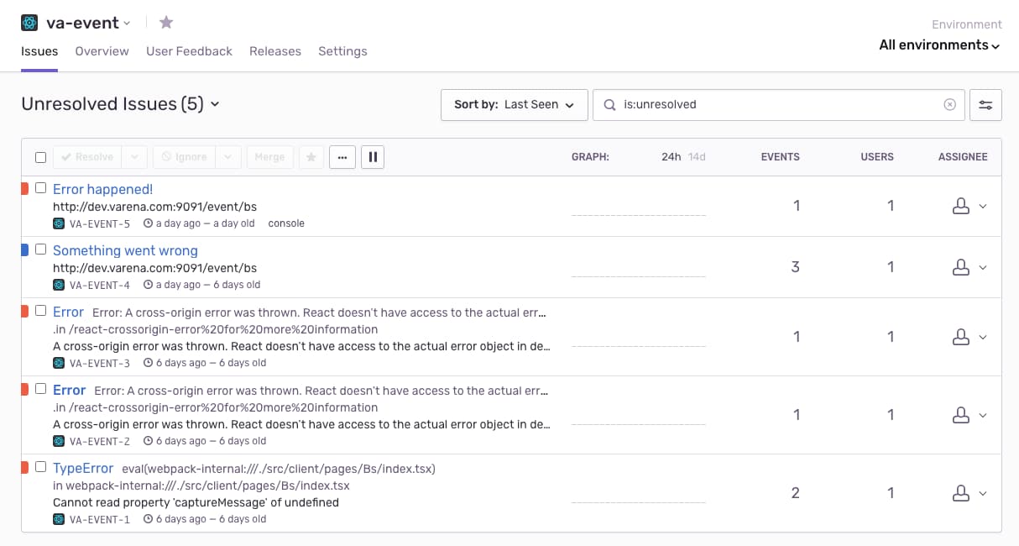
Task: Select the Something went wrong issue checkbox
Action: pyautogui.click(x=40, y=249)
